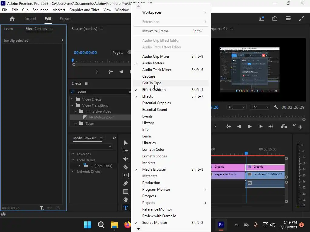The width and height of the screenshot is (310, 232).
Task: Open What's New notifications icon
Action: (x=262, y=18)
